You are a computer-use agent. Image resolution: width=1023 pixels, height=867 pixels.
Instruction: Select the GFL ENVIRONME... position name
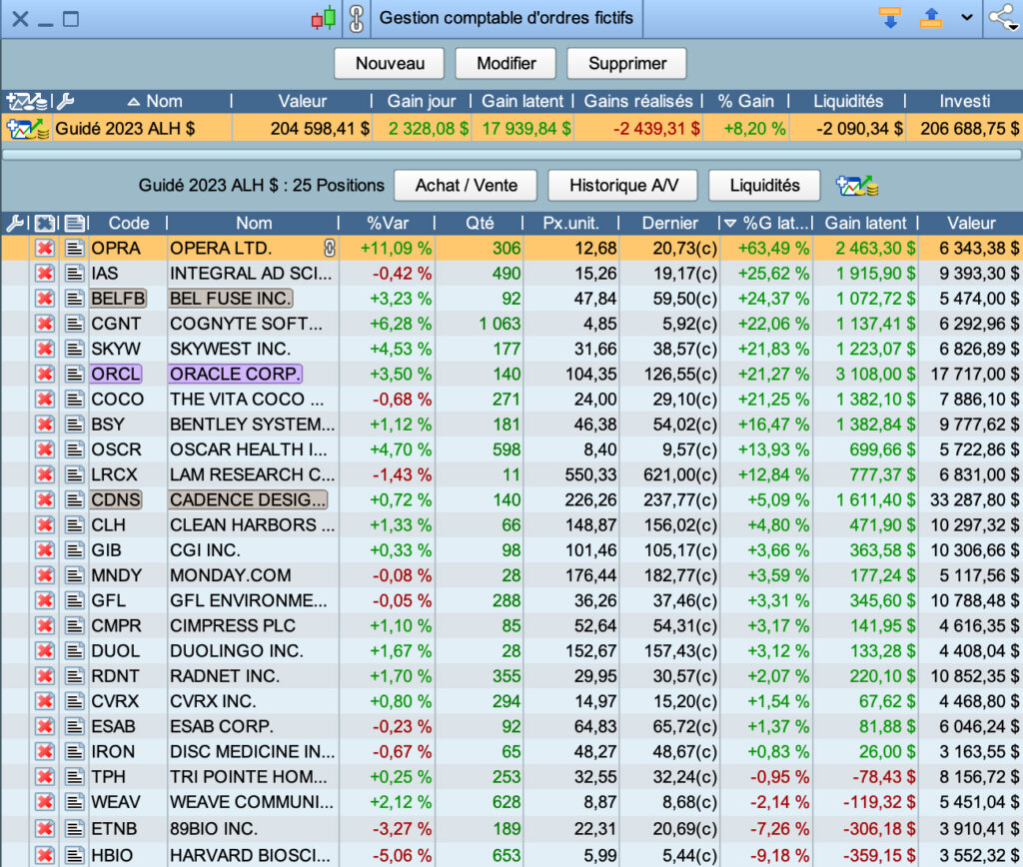click(249, 601)
